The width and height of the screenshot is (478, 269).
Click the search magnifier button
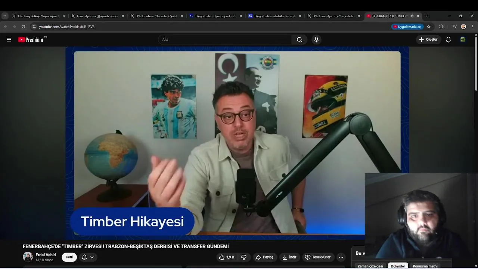pyautogui.click(x=299, y=40)
